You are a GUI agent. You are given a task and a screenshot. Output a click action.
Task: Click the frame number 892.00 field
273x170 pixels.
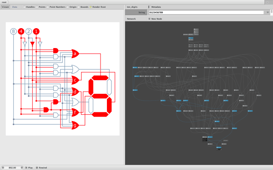(x=12, y=168)
